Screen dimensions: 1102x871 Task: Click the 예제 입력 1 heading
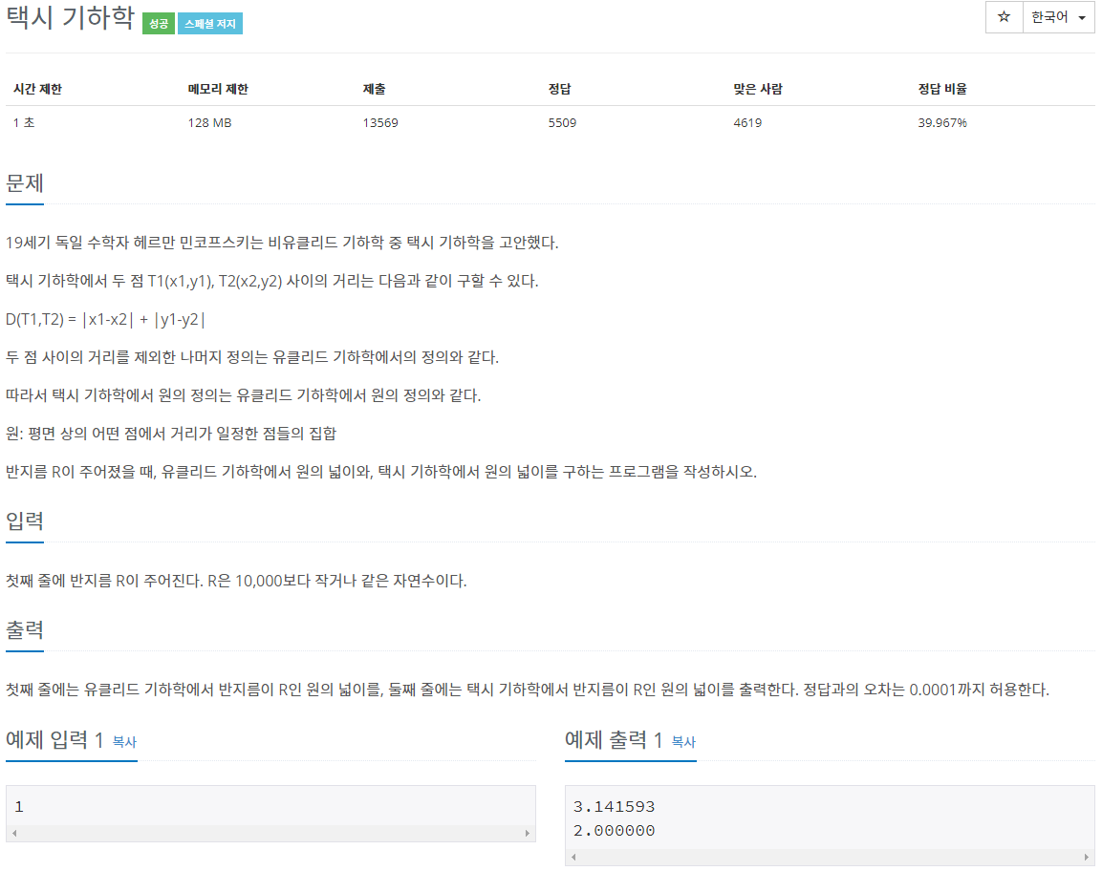click(54, 739)
